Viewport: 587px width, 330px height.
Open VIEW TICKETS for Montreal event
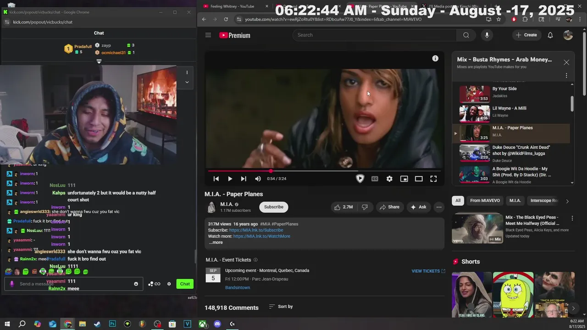point(428,271)
